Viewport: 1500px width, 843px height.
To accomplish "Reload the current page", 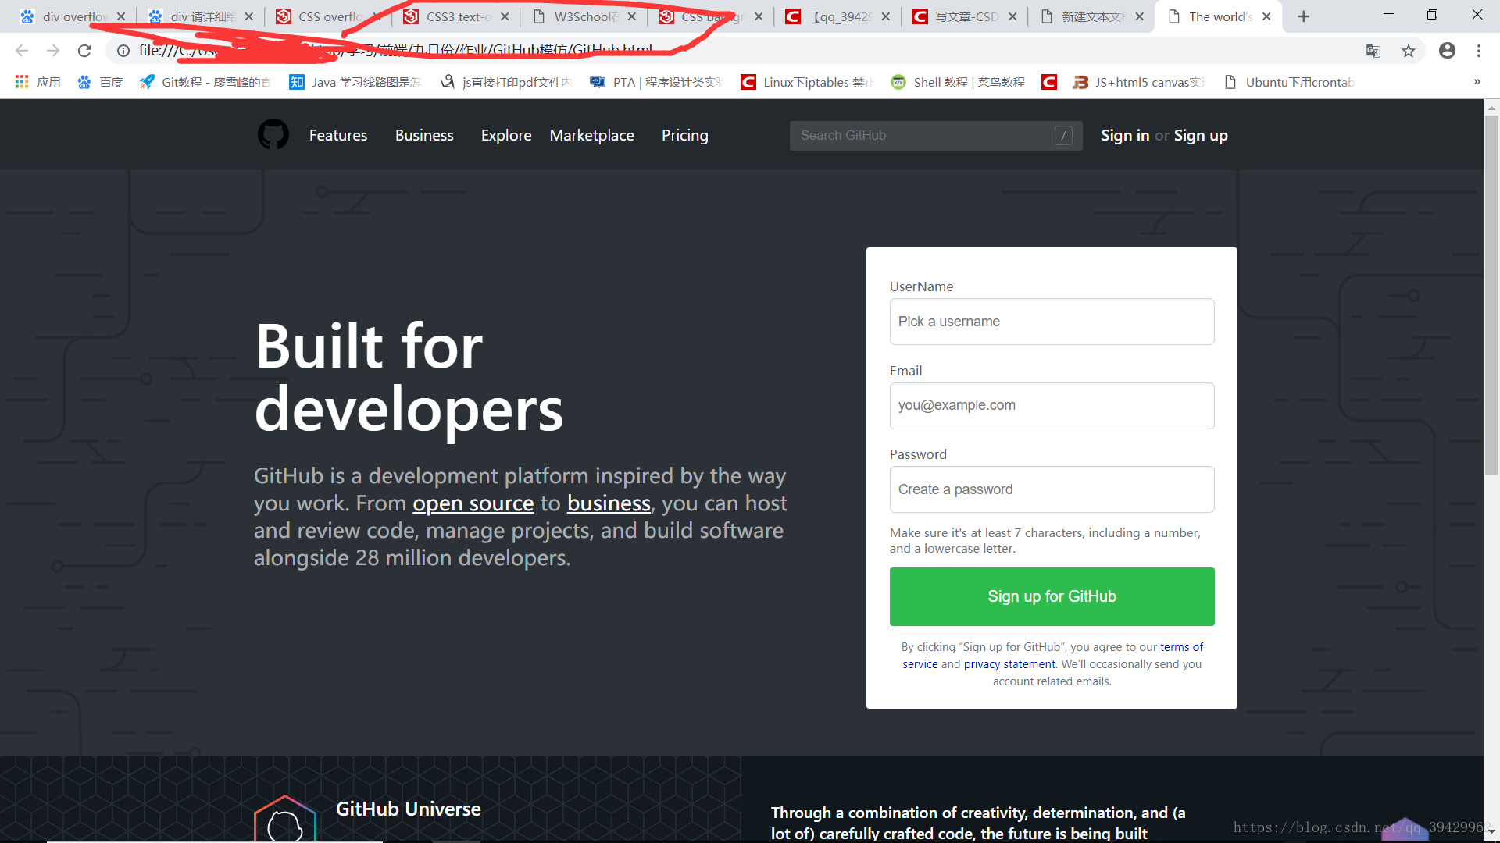I will 84,51.
